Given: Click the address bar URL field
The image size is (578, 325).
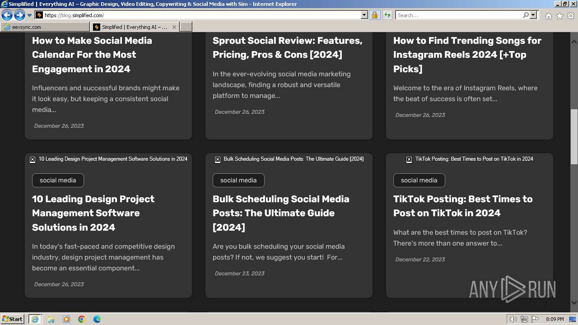Looking at the screenshot, I should pos(202,15).
